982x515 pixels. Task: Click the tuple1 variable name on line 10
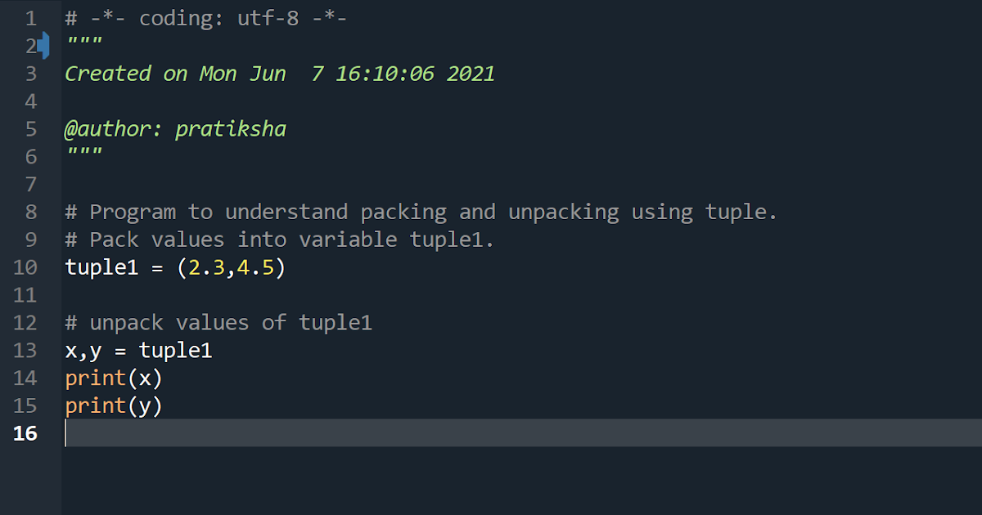[102, 268]
